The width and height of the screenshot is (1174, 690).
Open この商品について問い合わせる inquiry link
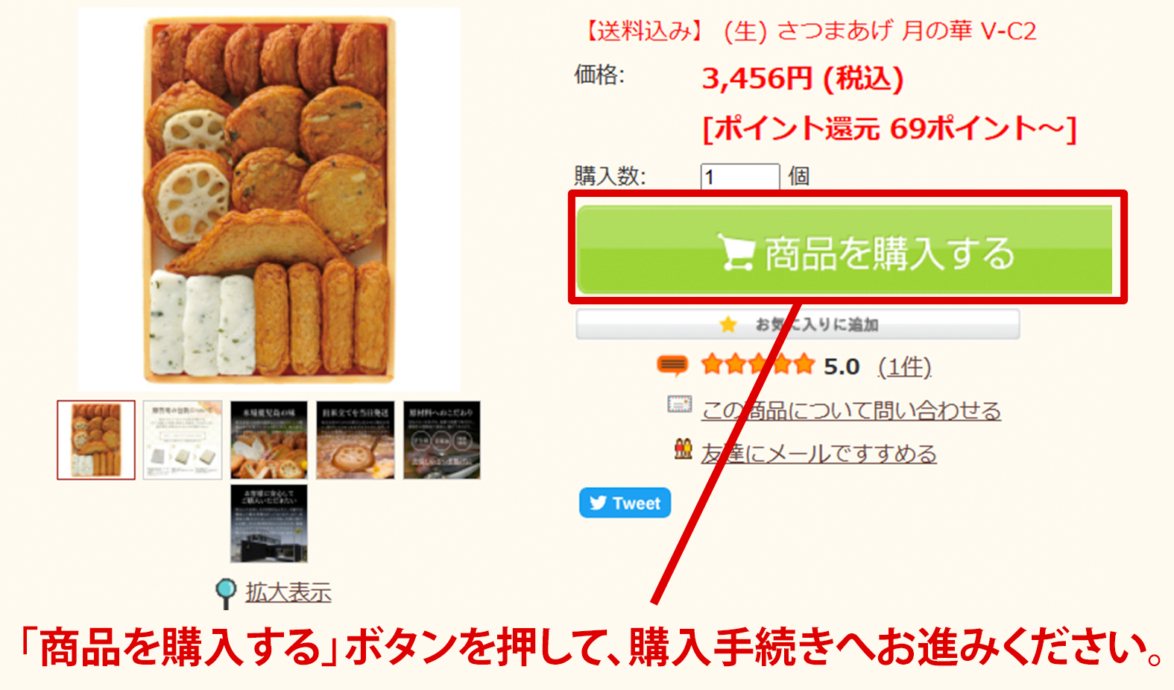850,410
